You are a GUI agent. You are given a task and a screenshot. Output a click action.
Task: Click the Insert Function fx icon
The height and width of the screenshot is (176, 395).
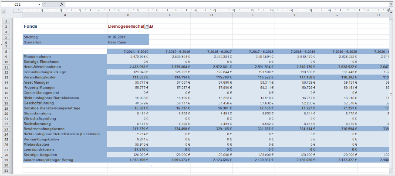[62, 4]
